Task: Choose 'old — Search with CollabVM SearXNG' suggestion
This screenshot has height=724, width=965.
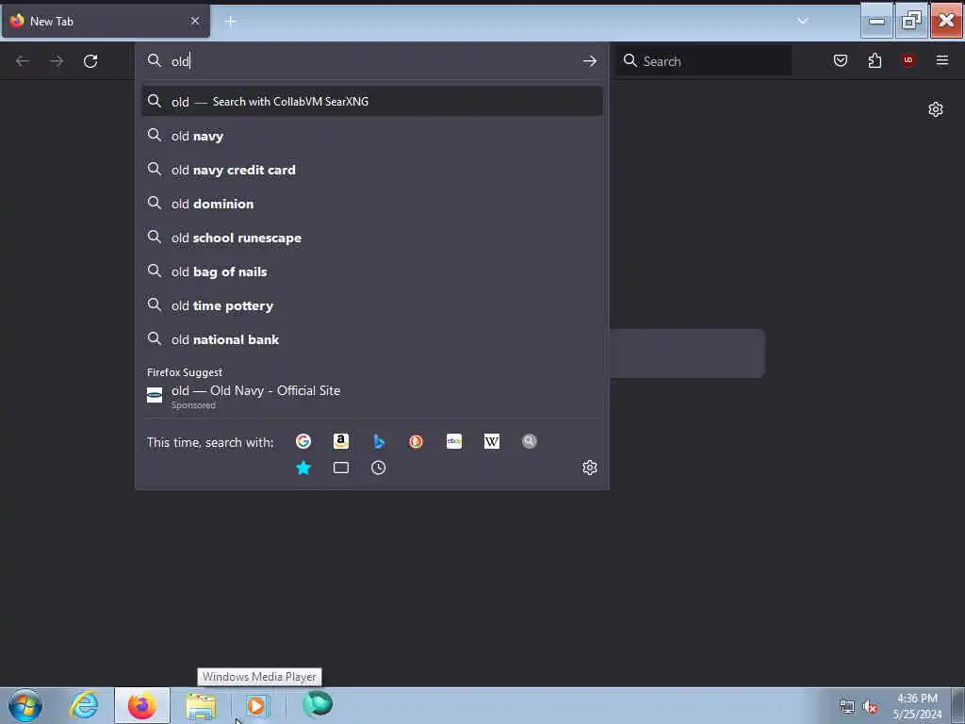Action: pos(372,102)
